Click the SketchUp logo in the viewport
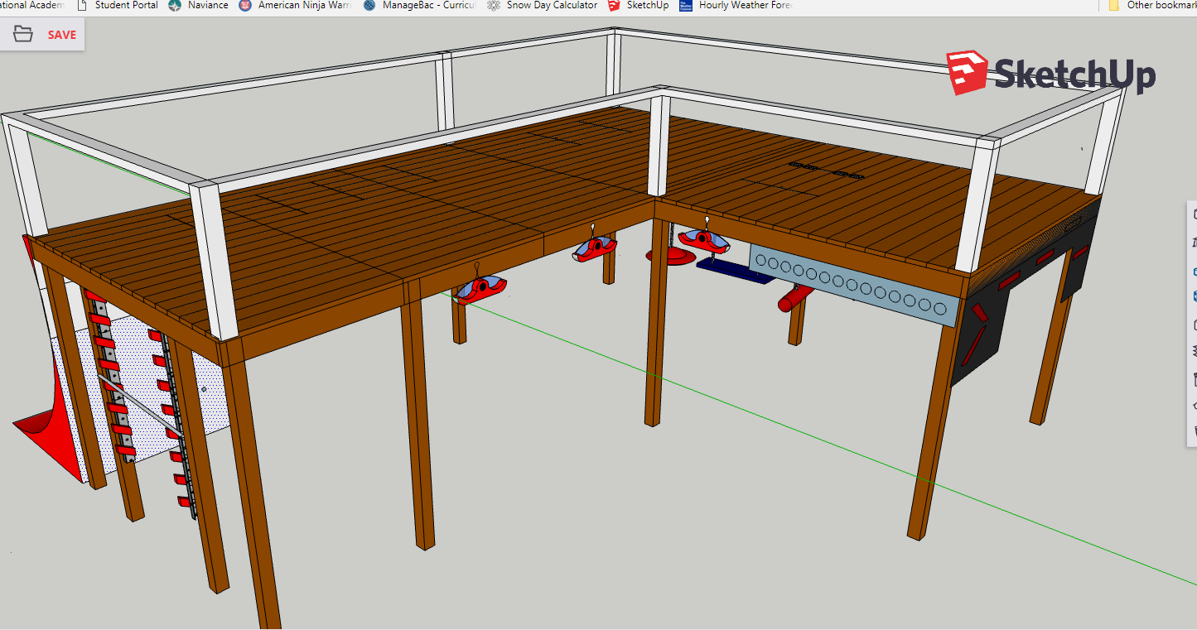The image size is (1197, 630). [x=1050, y=73]
